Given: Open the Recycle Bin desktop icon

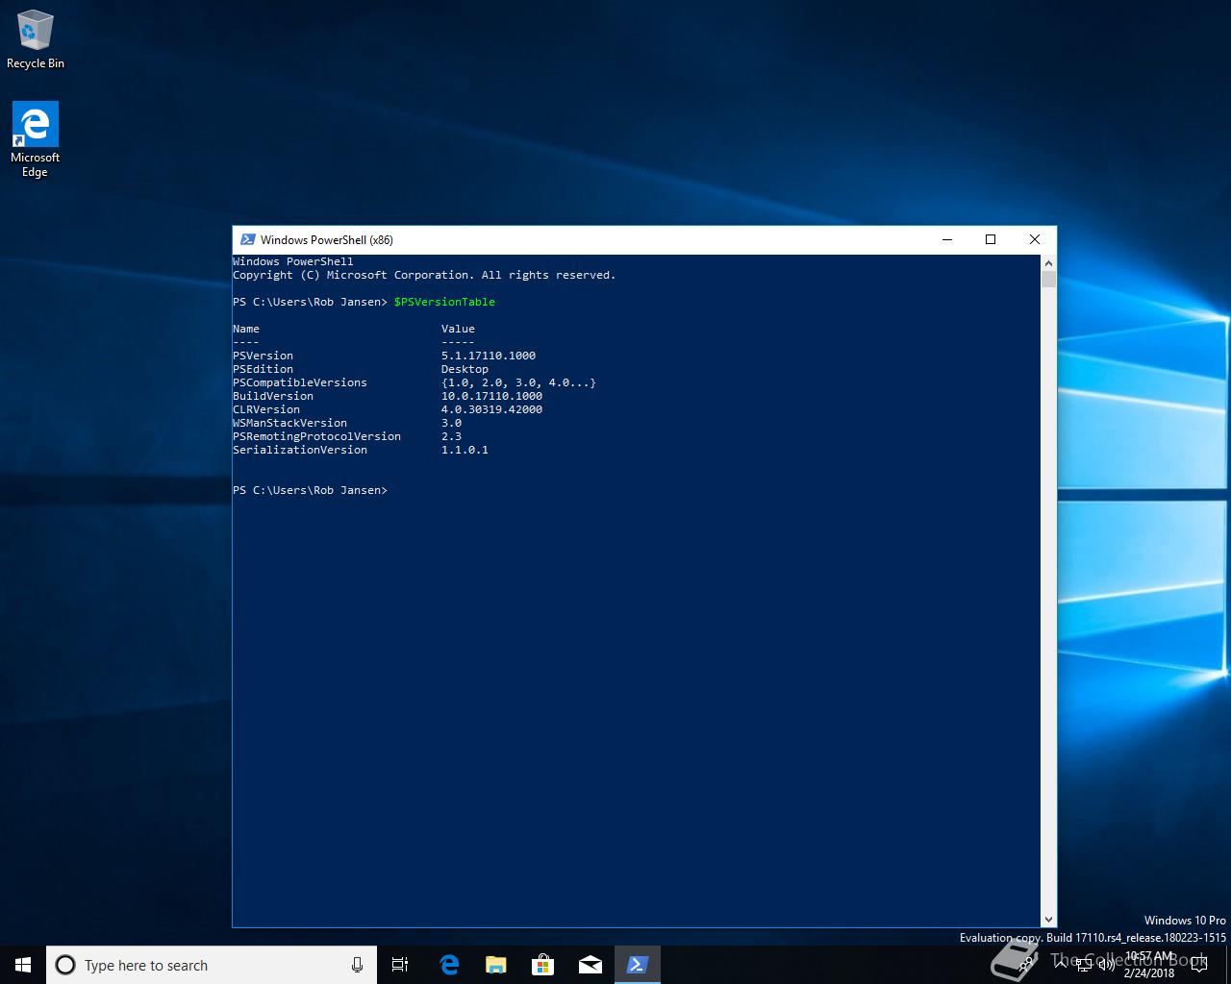Looking at the screenshot, I should click(x=36, y=40).
